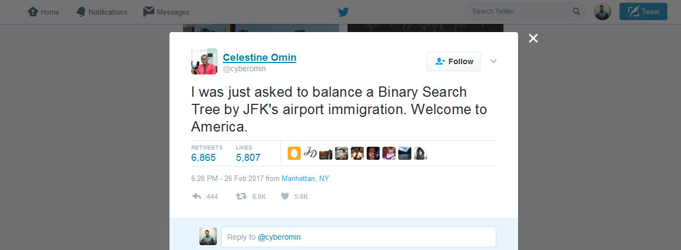The height and width of the screenshot is (250, 681).
Task: Compose a new Tweet button
Action: point(643,11)
